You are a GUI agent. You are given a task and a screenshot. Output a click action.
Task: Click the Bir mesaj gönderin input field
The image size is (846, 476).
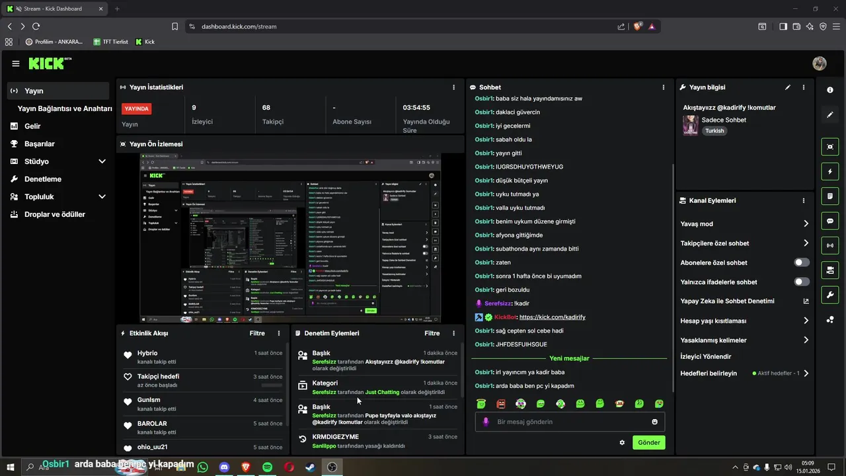pos(570,422)
